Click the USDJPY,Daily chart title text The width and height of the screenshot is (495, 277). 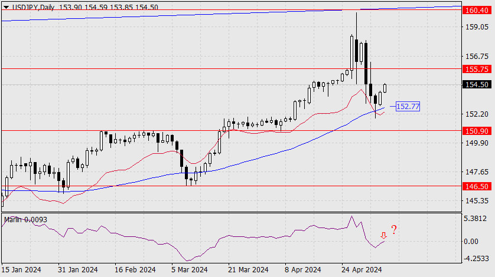click(33, 7)
